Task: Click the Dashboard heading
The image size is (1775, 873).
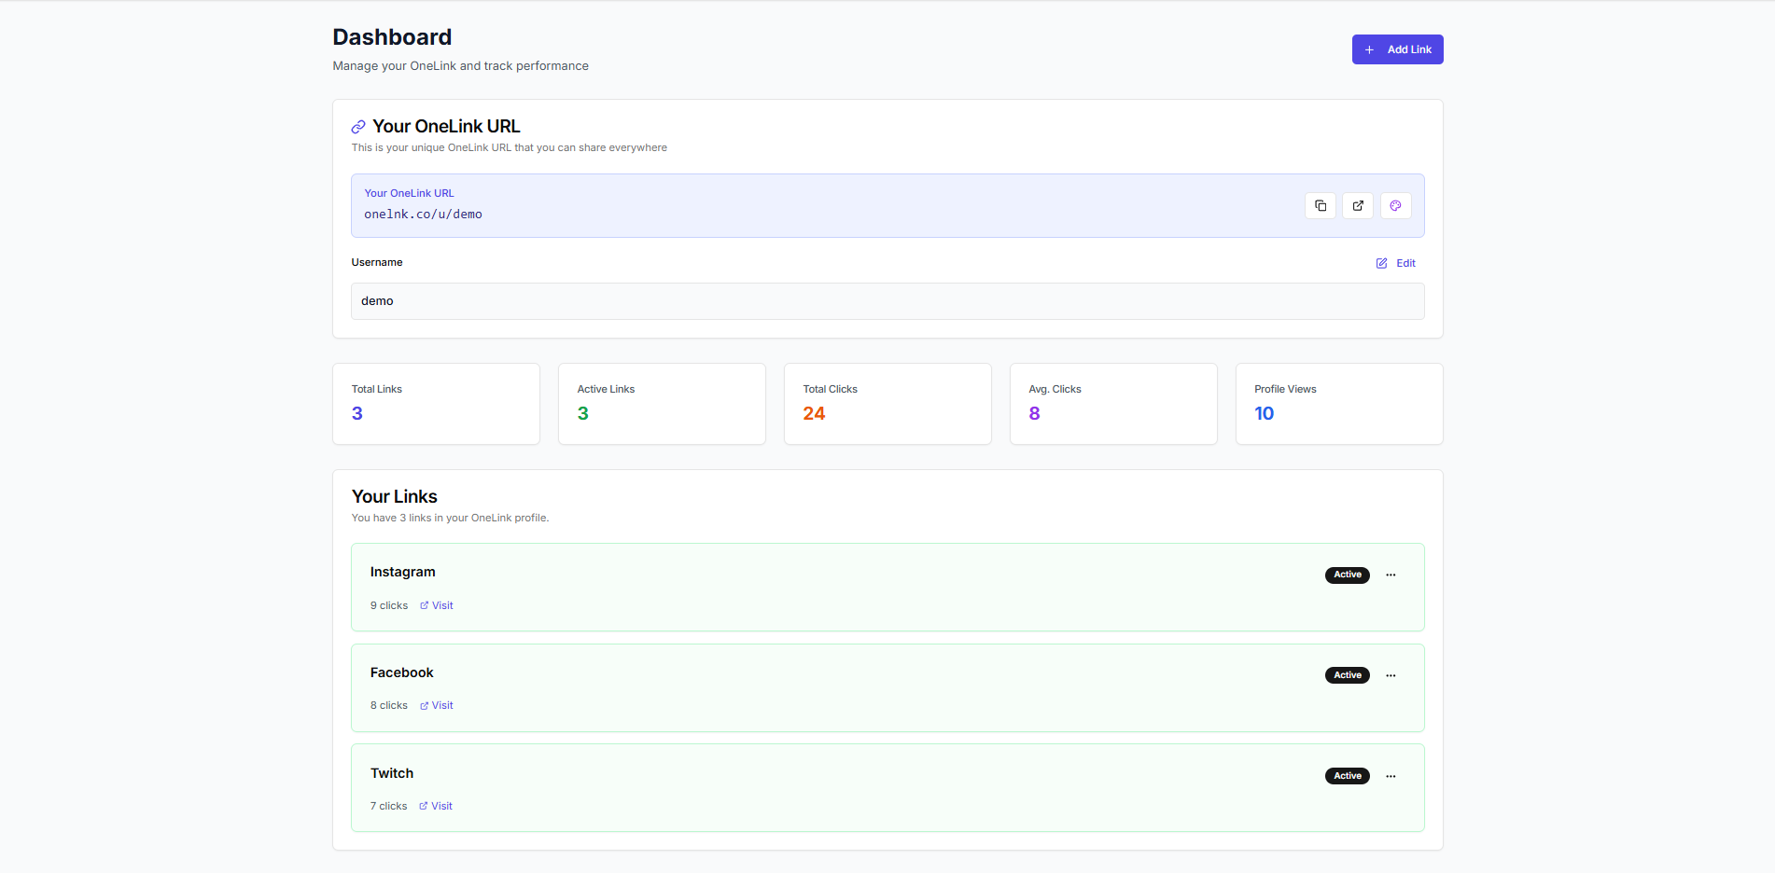Action: point(392,37)
